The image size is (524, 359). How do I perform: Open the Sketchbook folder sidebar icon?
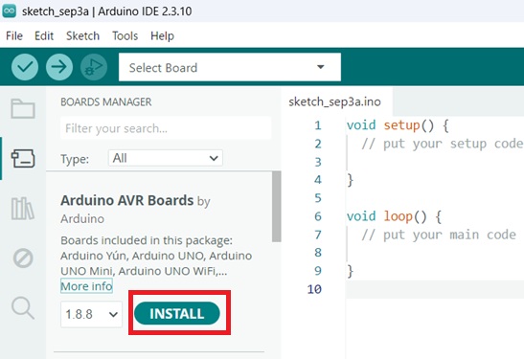pyautogui.click(x=23, y=108)
